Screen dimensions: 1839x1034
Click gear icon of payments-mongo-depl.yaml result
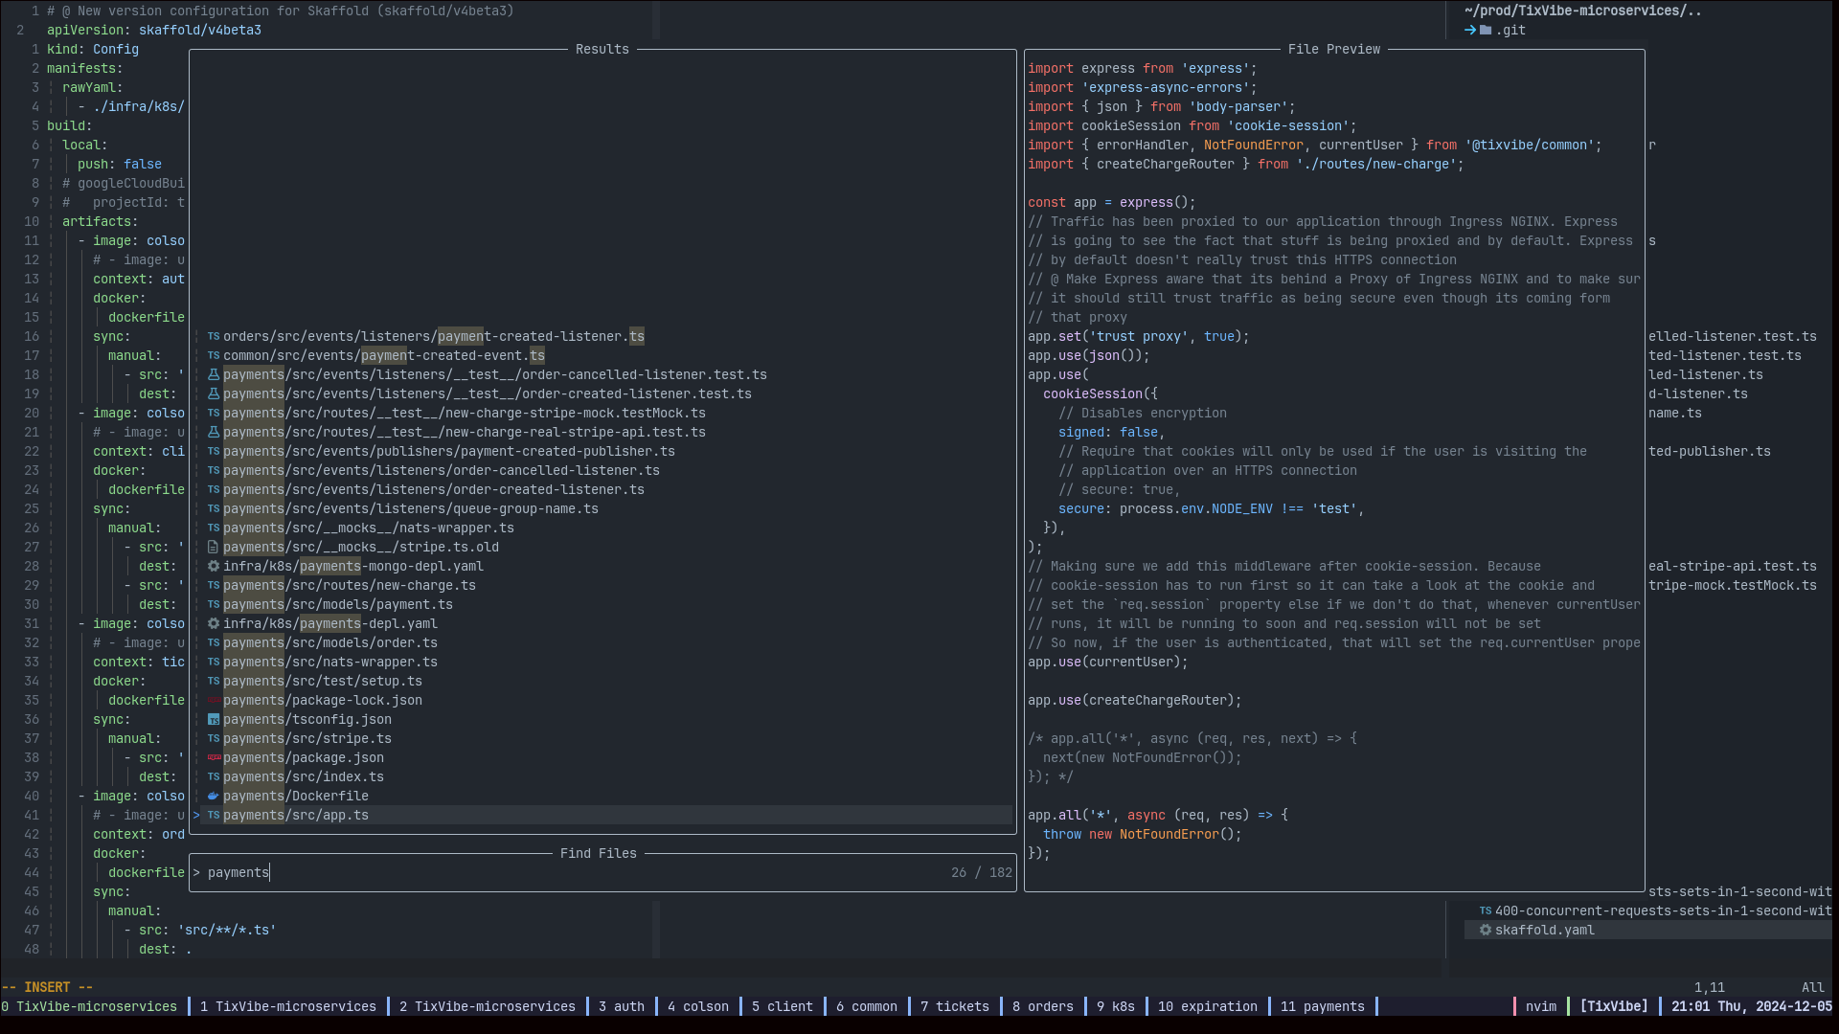214,566
